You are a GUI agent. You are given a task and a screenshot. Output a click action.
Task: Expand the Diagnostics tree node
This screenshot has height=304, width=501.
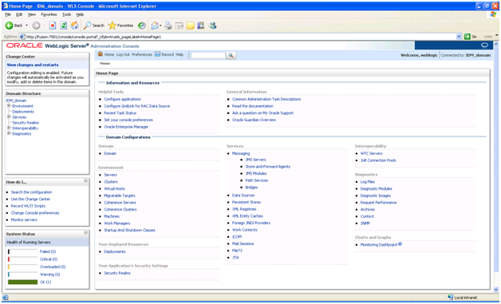coord(9,133)
